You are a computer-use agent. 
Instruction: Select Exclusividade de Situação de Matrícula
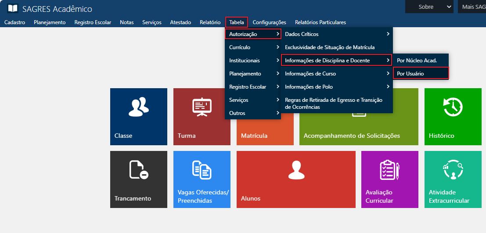[330, 47]
